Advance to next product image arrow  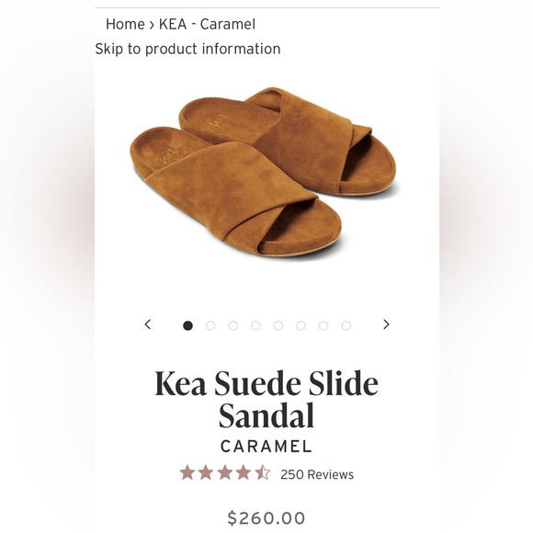(386, 324)
